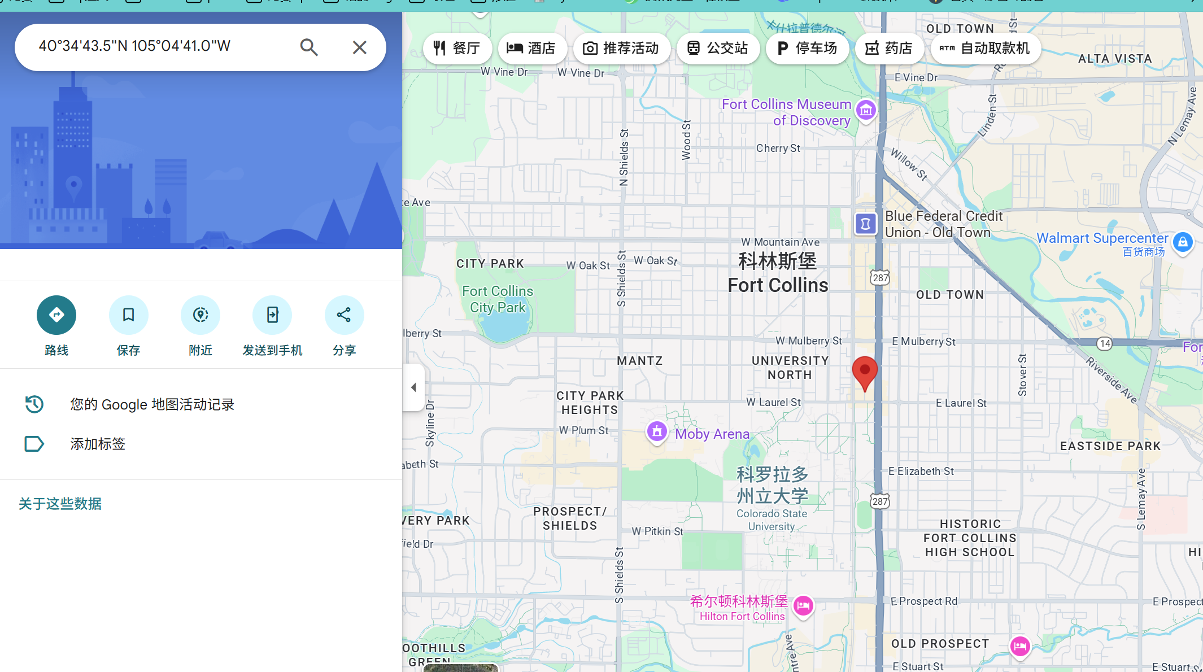Screen dimensions: 1203x672
Task: Click the ALTA VISTA neighborhood label
Action: pyautogui.click(x=1115, y=59)
